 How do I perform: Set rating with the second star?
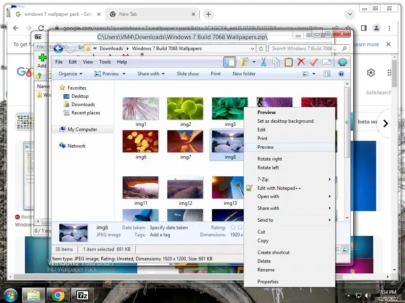click(x=240, y=227)
